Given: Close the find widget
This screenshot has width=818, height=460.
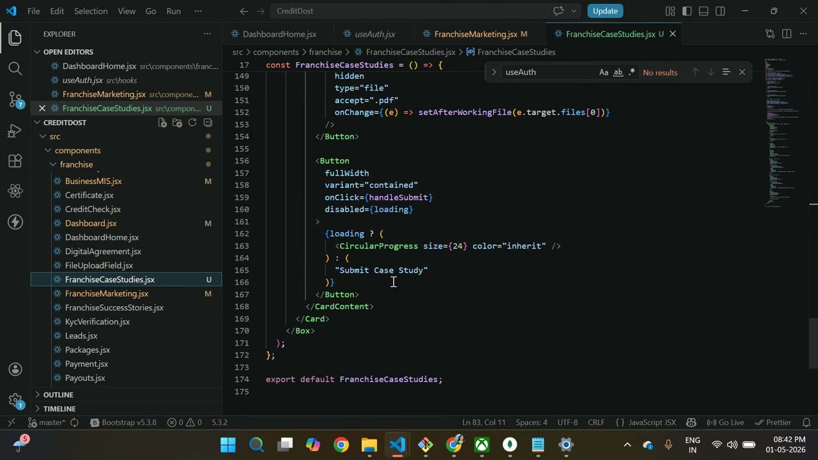Looking at the screenshot, I should 742,72.
